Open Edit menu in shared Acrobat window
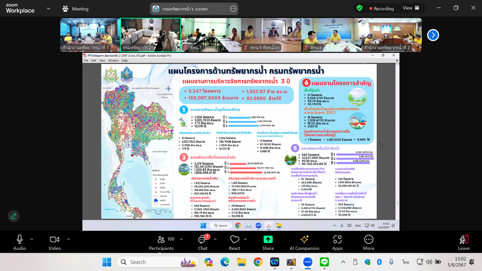 [x=93, y=61]
